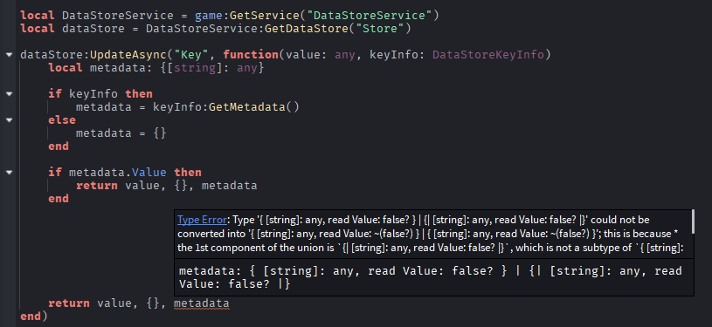Click the "Key" string argument
Screen dimensions: 712x327
(x=195, y=55)
